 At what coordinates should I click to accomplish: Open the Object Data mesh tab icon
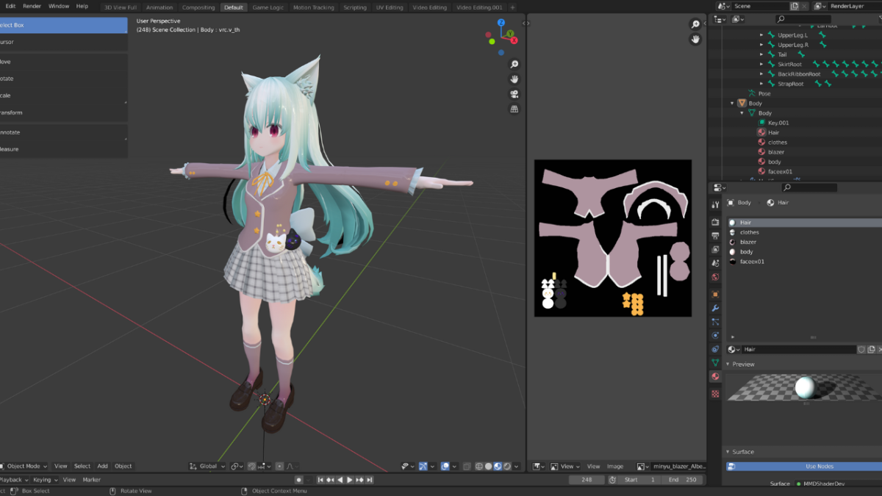tap(715, 363)
